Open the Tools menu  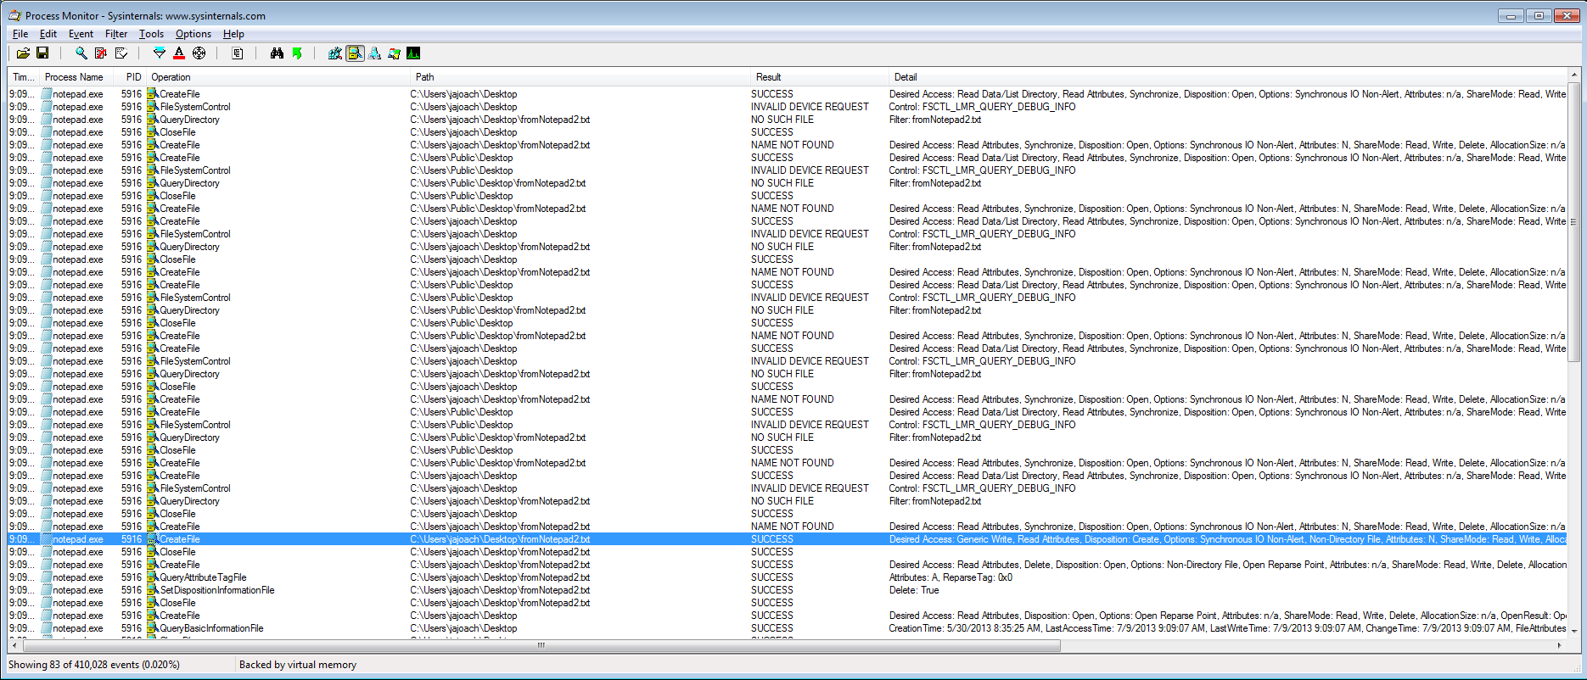tap(151, 34)
